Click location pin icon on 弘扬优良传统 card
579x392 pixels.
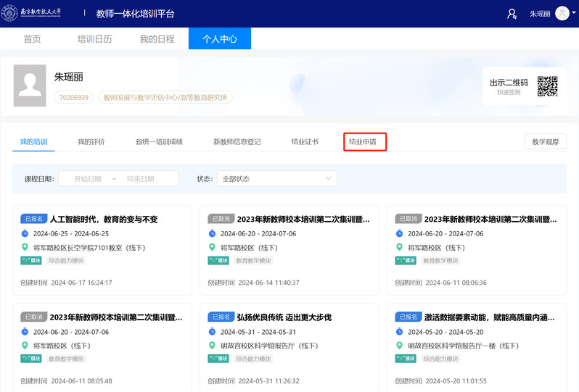[x=212, y=346]
